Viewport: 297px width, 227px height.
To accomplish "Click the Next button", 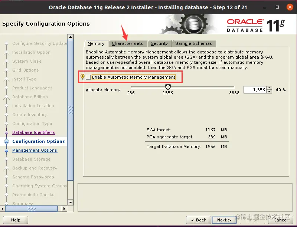I will coord(224,220).
